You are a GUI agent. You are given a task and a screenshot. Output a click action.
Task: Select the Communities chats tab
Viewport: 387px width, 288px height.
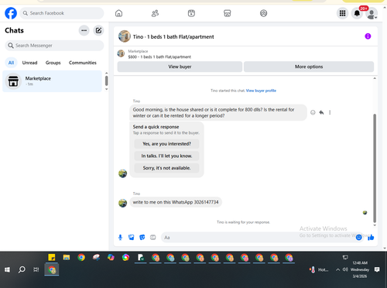point(83,63)
